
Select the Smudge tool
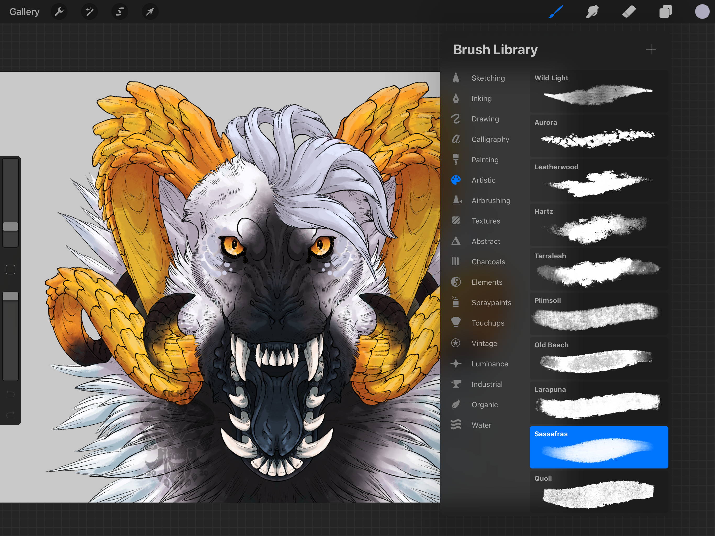593,12
